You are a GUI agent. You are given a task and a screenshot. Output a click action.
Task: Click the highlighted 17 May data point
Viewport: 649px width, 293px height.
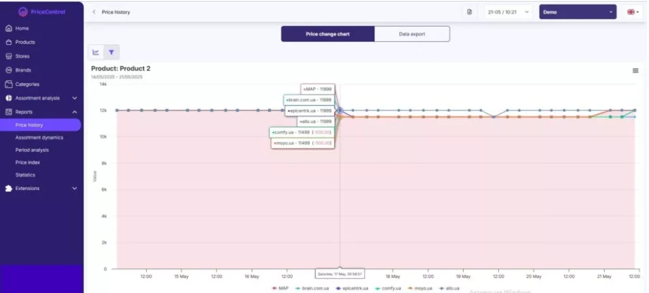point(340,110)
